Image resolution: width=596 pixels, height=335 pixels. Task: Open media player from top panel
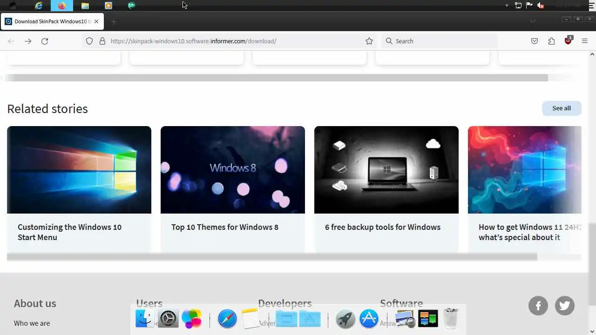[x=108, y=6]
